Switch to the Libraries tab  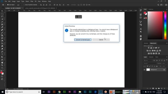coord(146,43)
